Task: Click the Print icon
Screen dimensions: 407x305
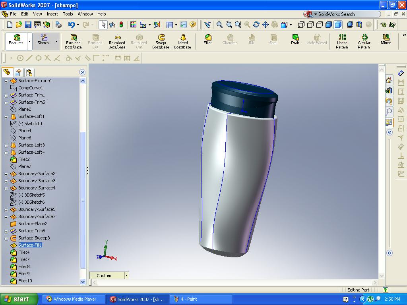Action: click(x=59, y=25)
